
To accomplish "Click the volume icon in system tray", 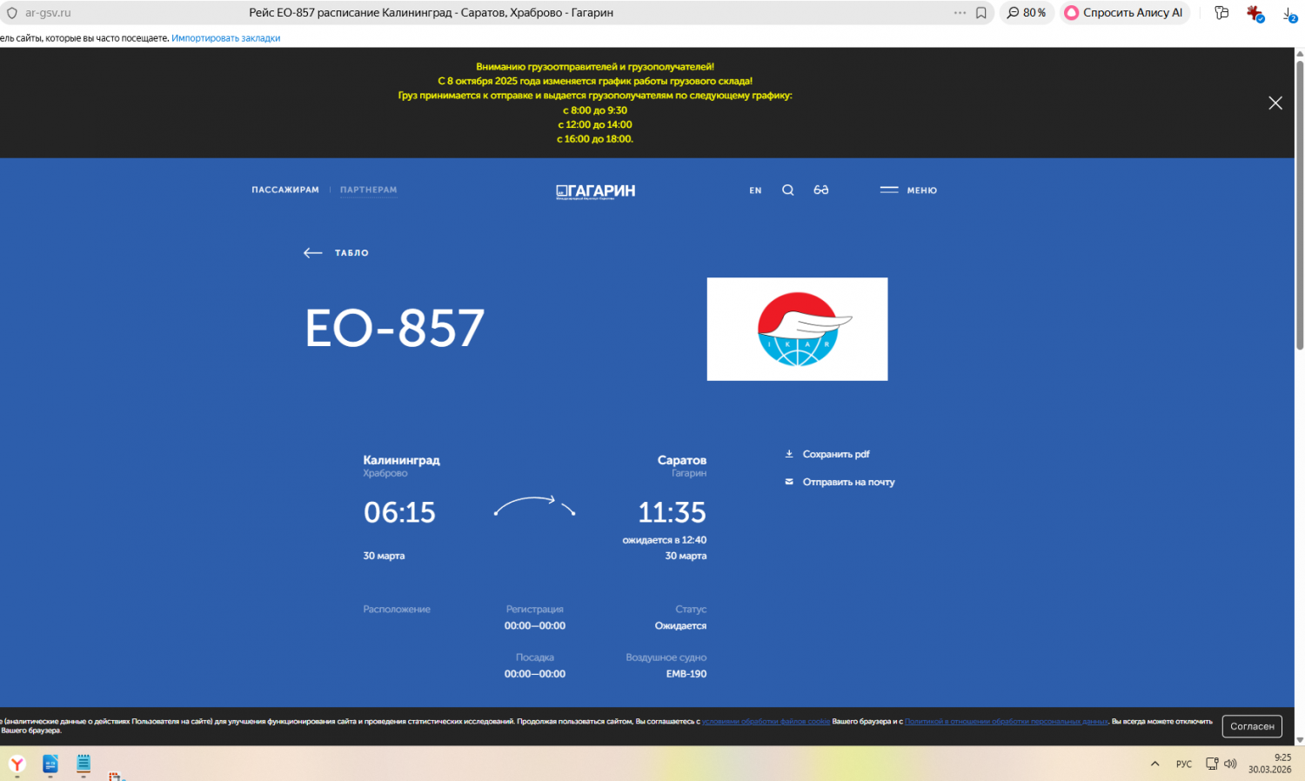I will pyautogui.click(x=1230, y=764).
